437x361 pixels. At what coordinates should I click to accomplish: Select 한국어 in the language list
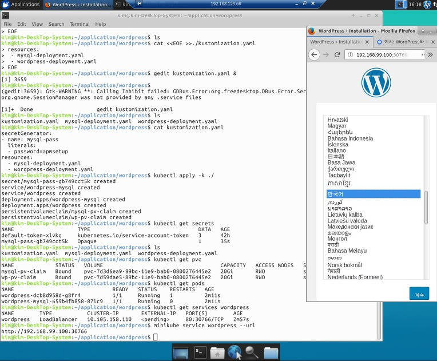[373, 194]
